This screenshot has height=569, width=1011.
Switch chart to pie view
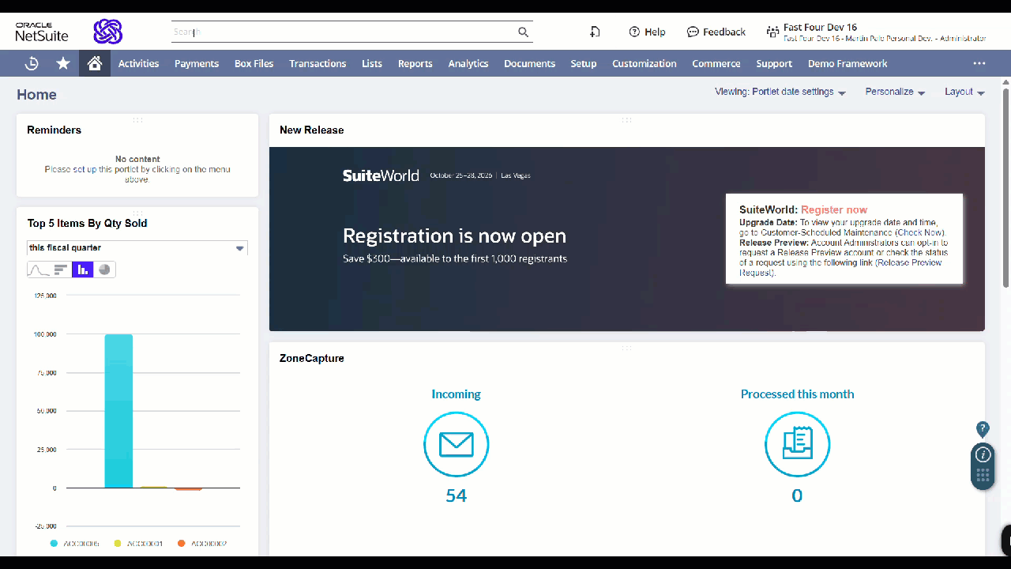104,269
